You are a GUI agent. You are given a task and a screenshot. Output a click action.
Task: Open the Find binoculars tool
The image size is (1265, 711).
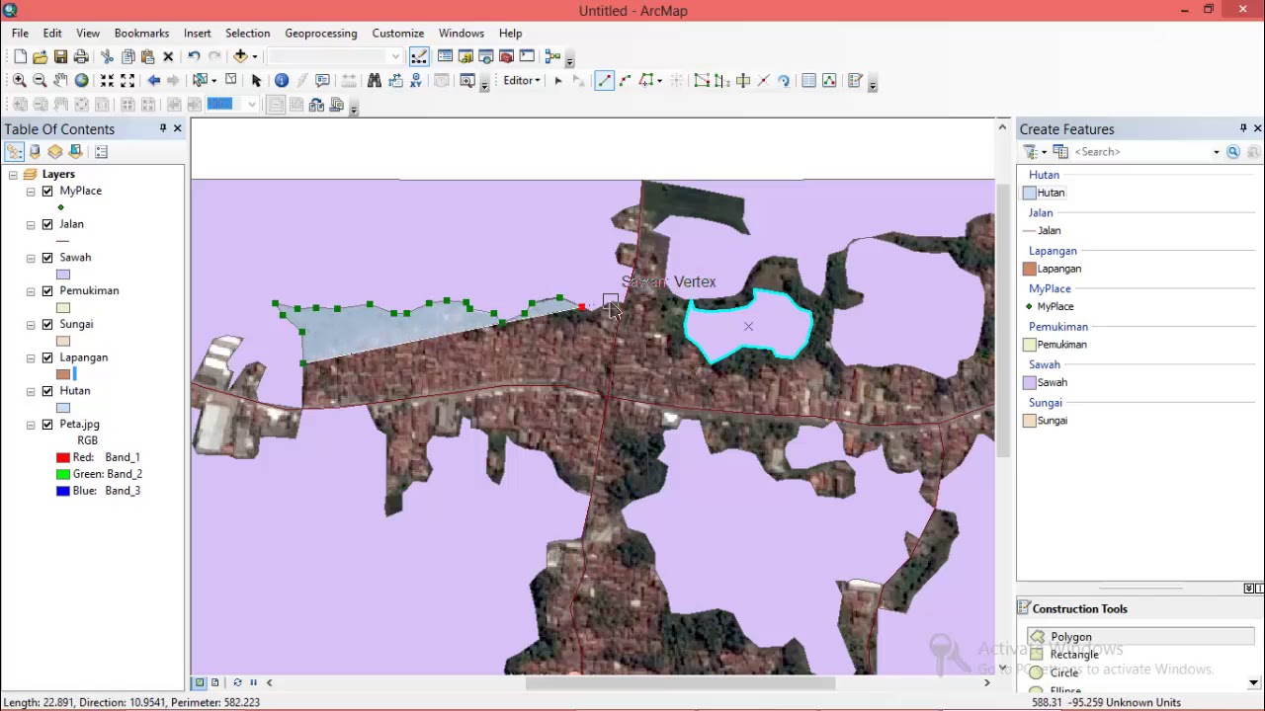pos(375,81)
